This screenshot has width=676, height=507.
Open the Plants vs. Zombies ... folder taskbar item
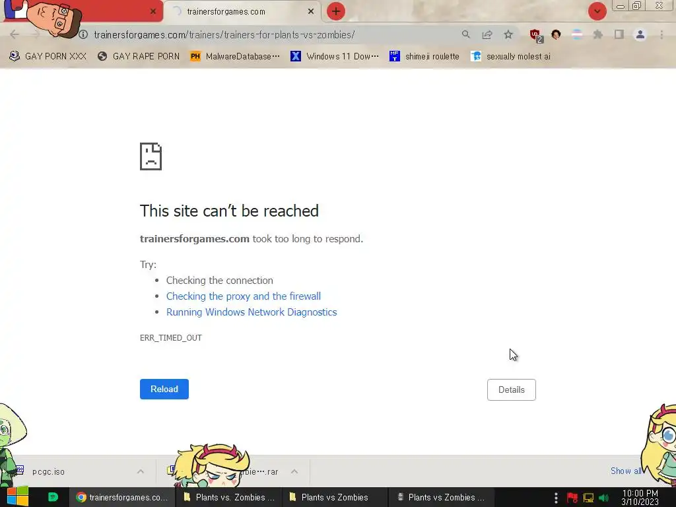tap(229, 497)
